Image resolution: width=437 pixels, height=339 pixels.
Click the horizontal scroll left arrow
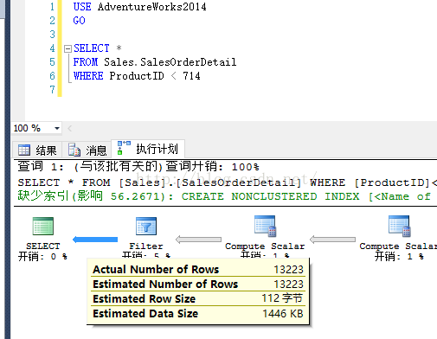coord(69,128)
